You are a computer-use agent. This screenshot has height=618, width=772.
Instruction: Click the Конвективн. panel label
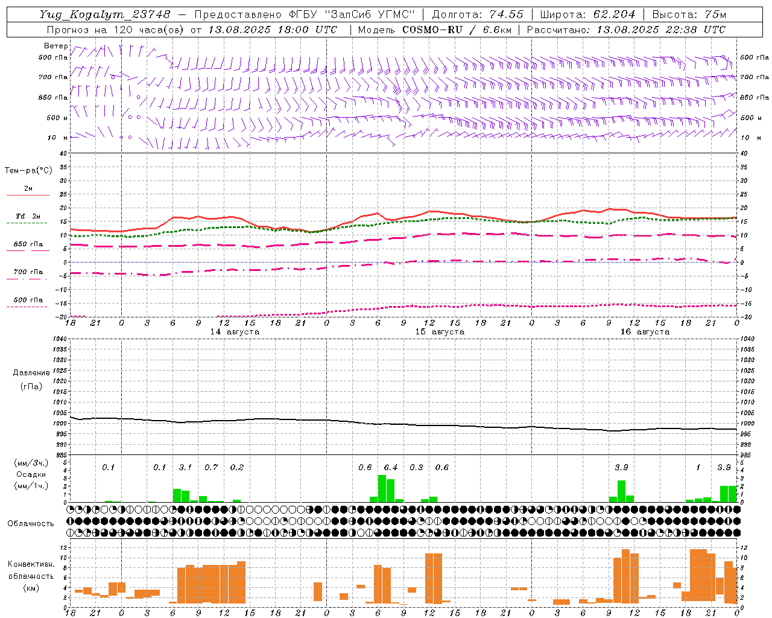point(31,564)
